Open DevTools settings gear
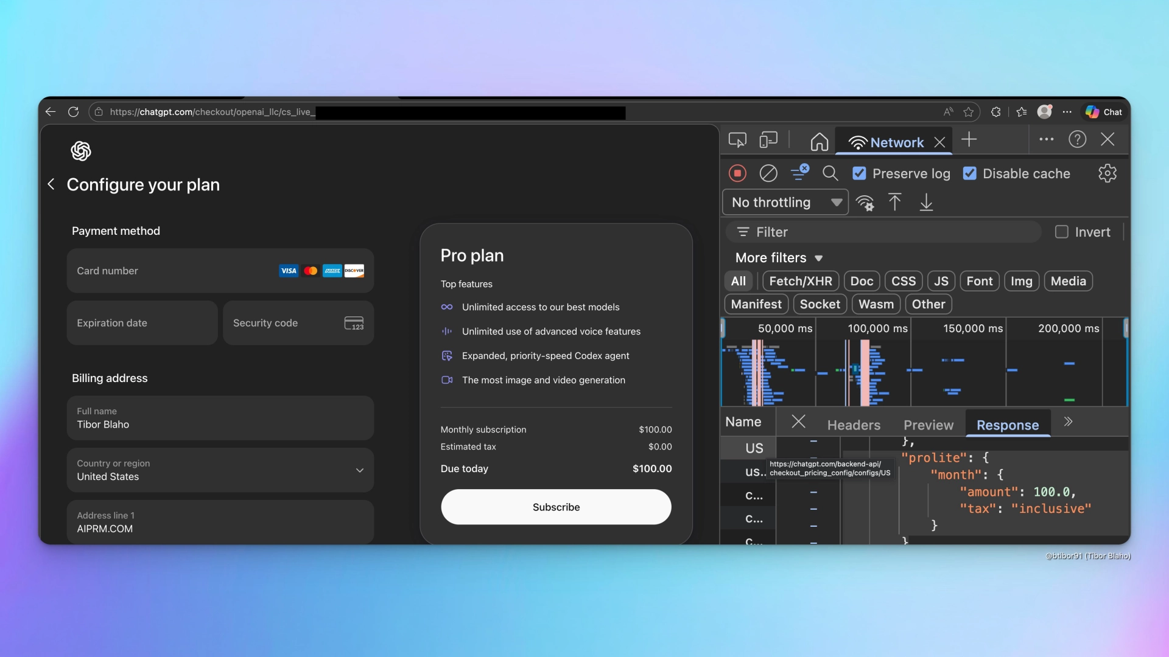1169x657 pixels. [1107, 173]
